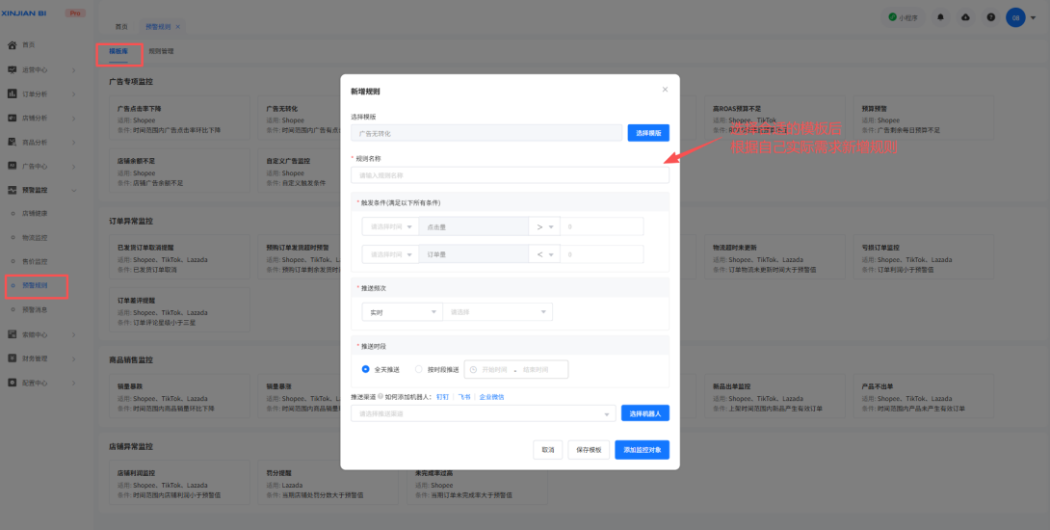Click the 添加监控对象 button
This screenshot has width=1050, height=530.
pos(642,449)
